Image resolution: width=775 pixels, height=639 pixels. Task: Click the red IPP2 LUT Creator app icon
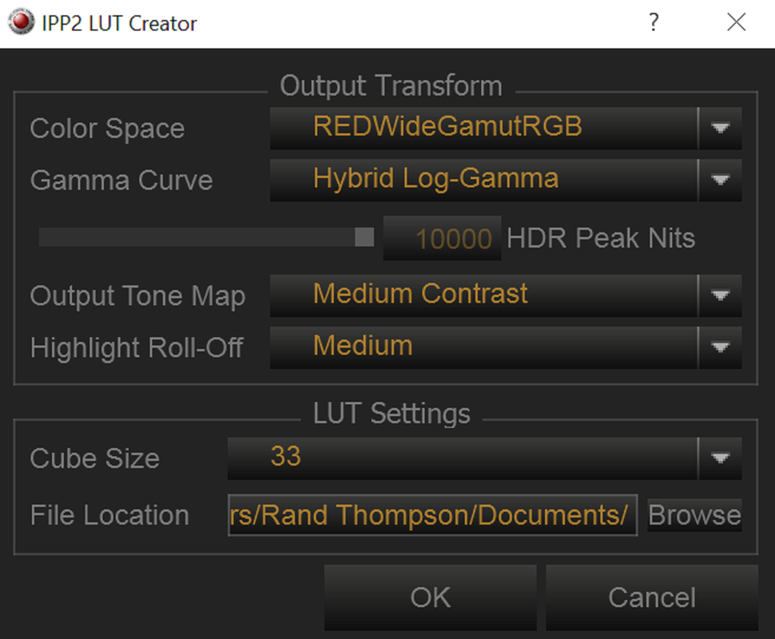tap(22, 22)
